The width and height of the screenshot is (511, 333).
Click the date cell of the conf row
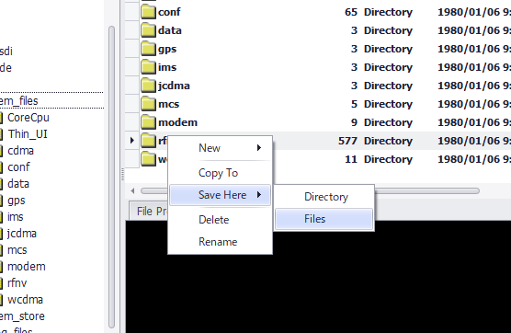[x=474, y=12]
